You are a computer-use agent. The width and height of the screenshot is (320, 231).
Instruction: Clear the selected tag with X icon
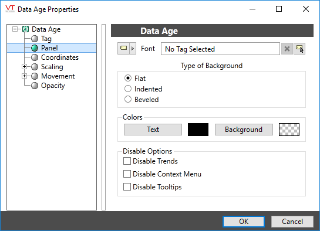[287, 49]
